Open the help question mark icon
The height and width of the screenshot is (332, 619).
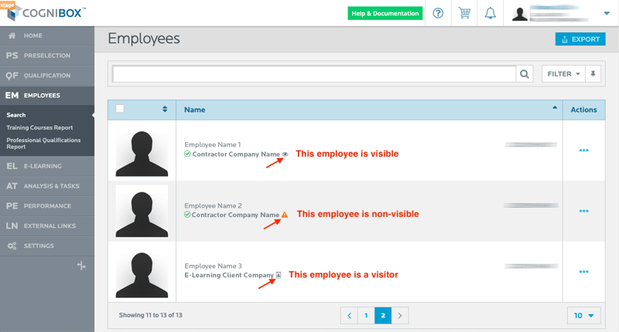click(x=438, y=13)
